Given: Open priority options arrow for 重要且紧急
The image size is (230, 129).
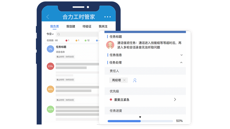Looking at the screenshot, I should coord(175,99).
